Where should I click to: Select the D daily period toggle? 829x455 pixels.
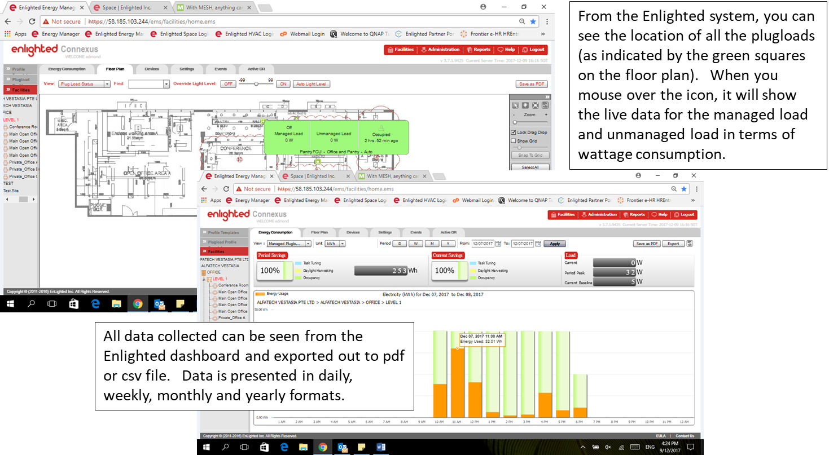click(x=400, y=244)
